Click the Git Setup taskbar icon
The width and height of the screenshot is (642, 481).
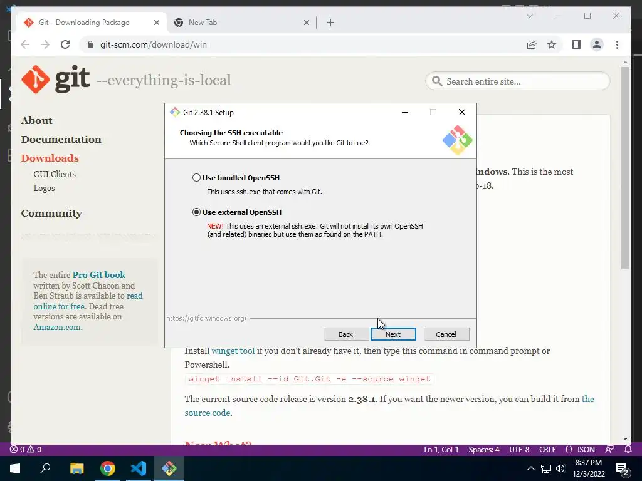(169, 468)
